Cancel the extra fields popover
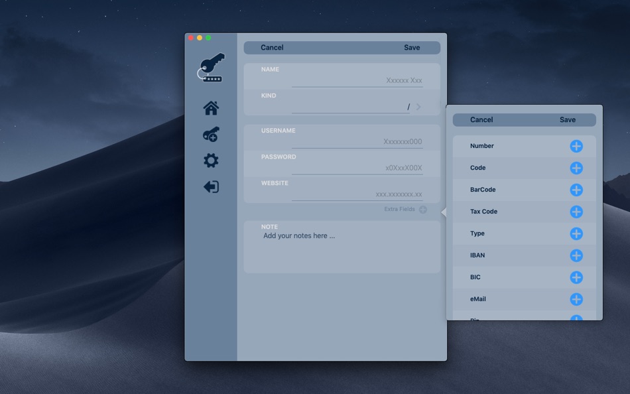The height and width of the screenshot is (394, 630). pyautogui.click(x=481, y=120)
